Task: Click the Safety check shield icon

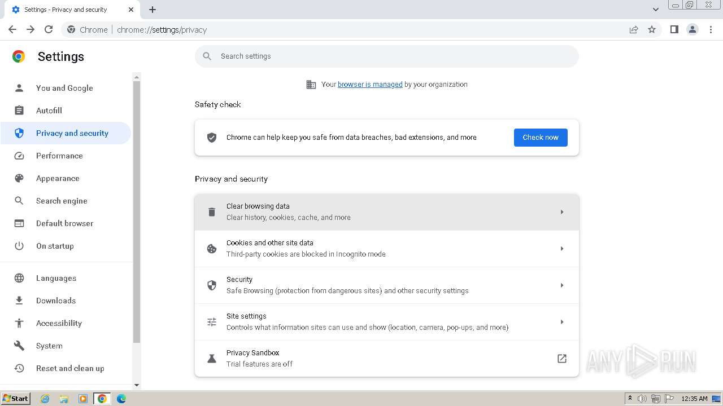Action: 212,138
